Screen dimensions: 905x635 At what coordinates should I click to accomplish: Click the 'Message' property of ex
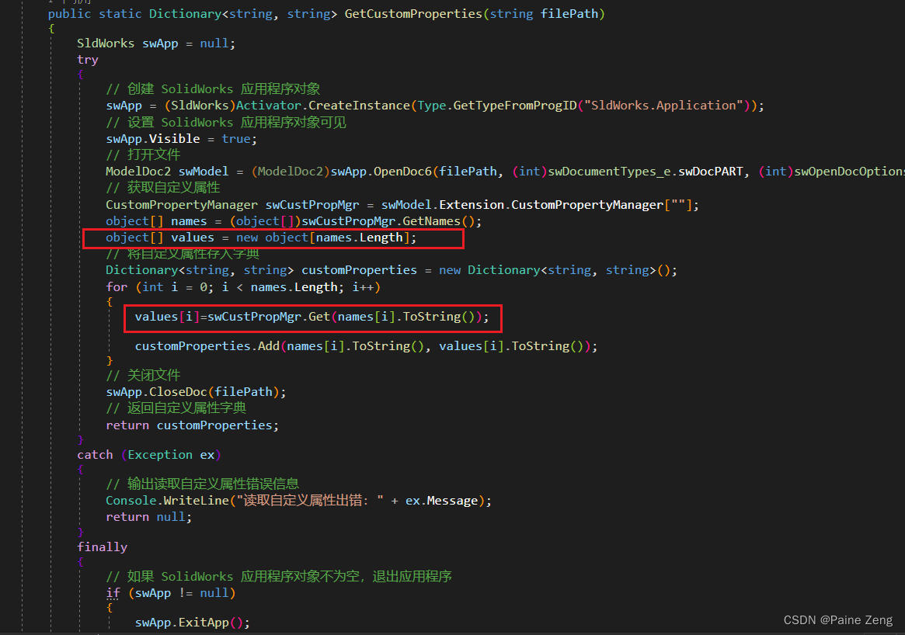[x=452, y=501]
